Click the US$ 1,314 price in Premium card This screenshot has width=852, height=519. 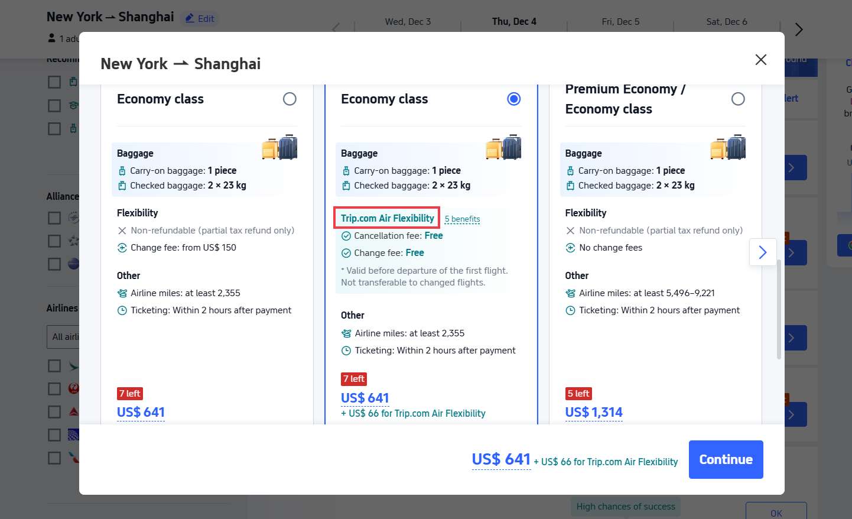(593, 412)
